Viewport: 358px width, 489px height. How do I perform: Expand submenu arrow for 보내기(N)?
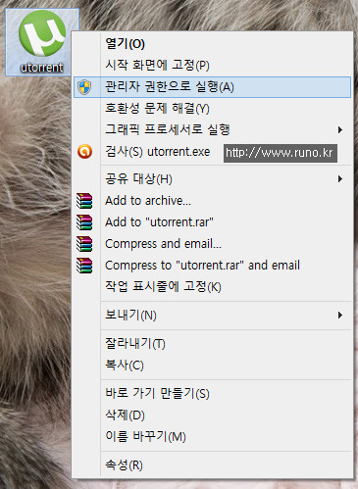340,316
